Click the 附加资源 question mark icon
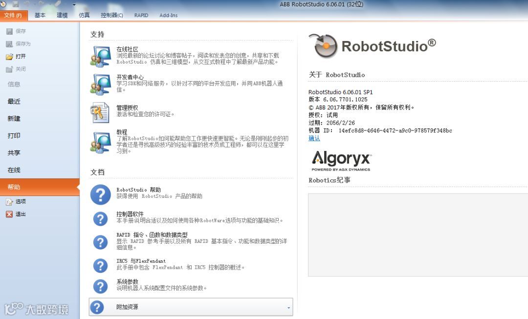The height and width of the screenshot is (319, 528). [x=97, y=307]
